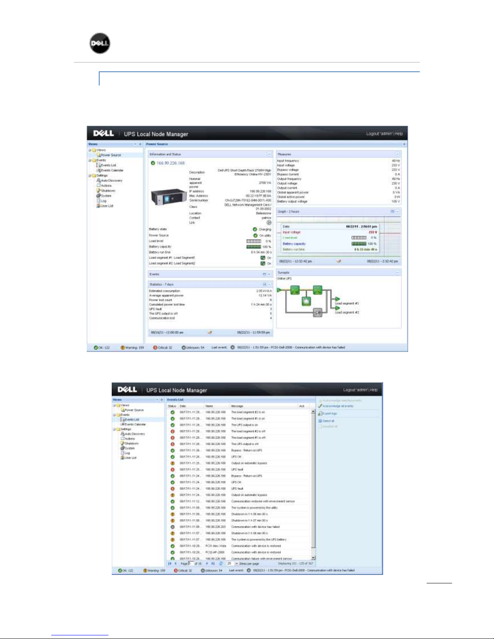Screen dimensions: 494x639
Task: Open Events Calendar in the Events List window tree
Action: pos(133,424)
